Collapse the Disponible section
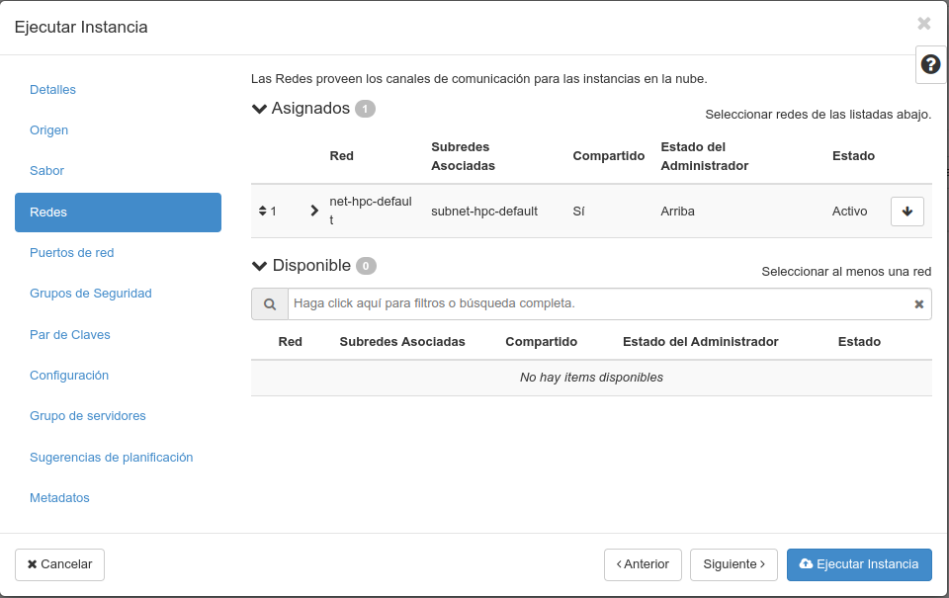This screenshot has width=949, height=598. pos(258,265)
